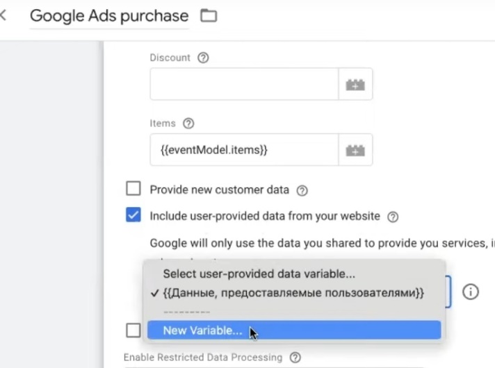Enable the Provide new customer data checkbox
This screenshot has height=368, width=495.
click(133, 190)
